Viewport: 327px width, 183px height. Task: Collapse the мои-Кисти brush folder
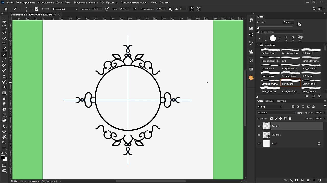[x=259, y=45]
